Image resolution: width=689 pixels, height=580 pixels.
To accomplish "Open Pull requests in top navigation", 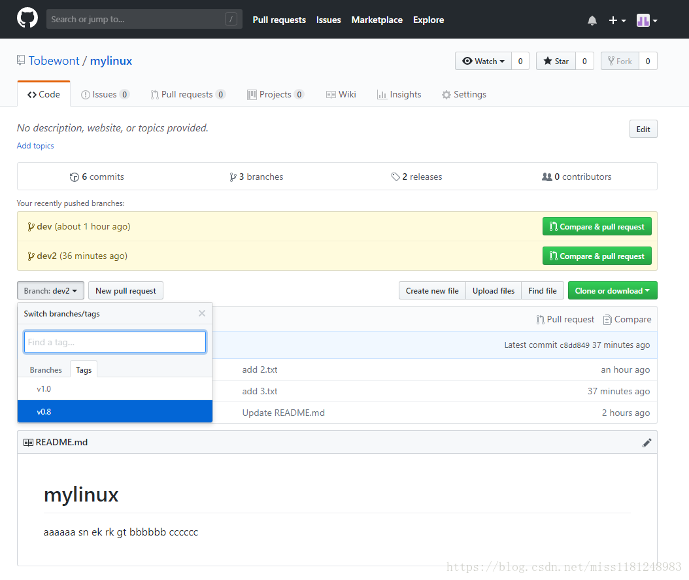I will 279,20.
